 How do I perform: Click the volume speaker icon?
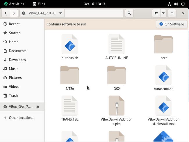tap(176, 4)
